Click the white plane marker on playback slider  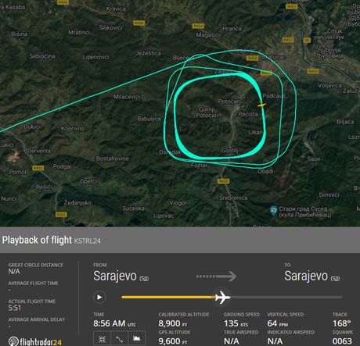click(x=222, y=297)
